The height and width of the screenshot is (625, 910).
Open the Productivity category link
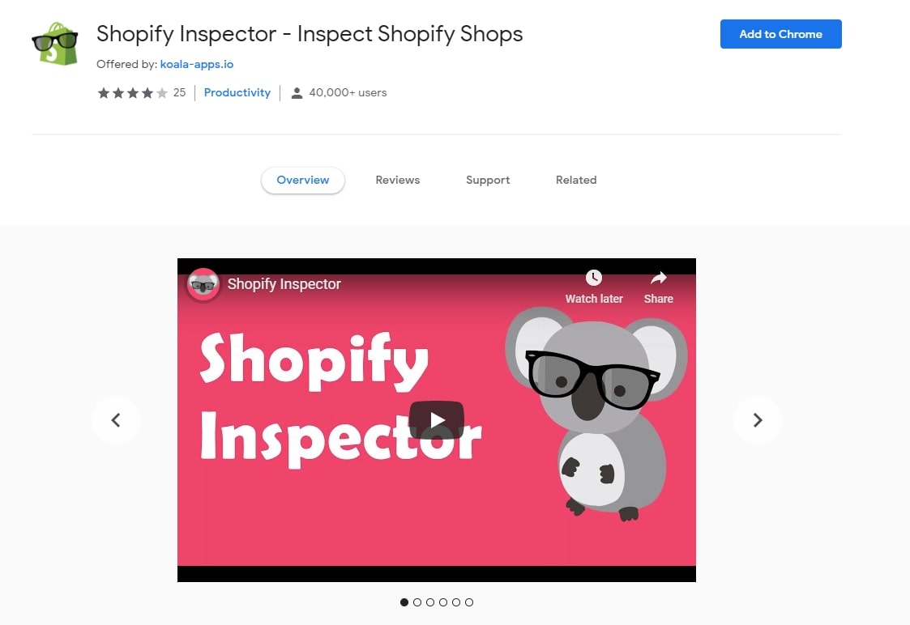[x=237, y=93]
